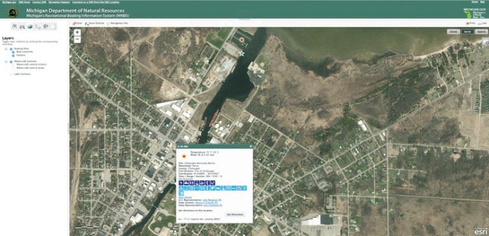Toggle the Lake Contours layer checkbox

click(11, 74)
